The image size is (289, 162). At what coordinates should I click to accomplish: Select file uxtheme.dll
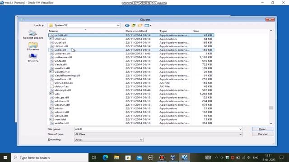coord(131,57)
